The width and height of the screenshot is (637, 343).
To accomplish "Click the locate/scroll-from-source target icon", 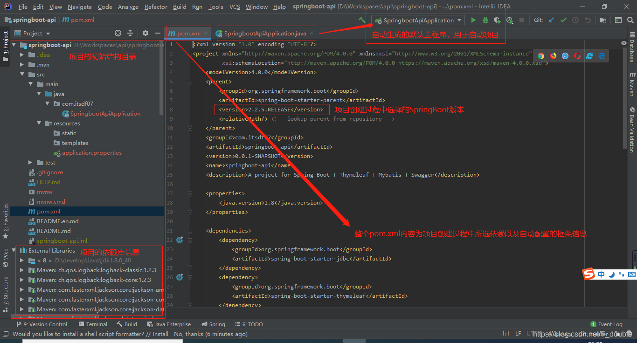I will click(x=118, y=33).
